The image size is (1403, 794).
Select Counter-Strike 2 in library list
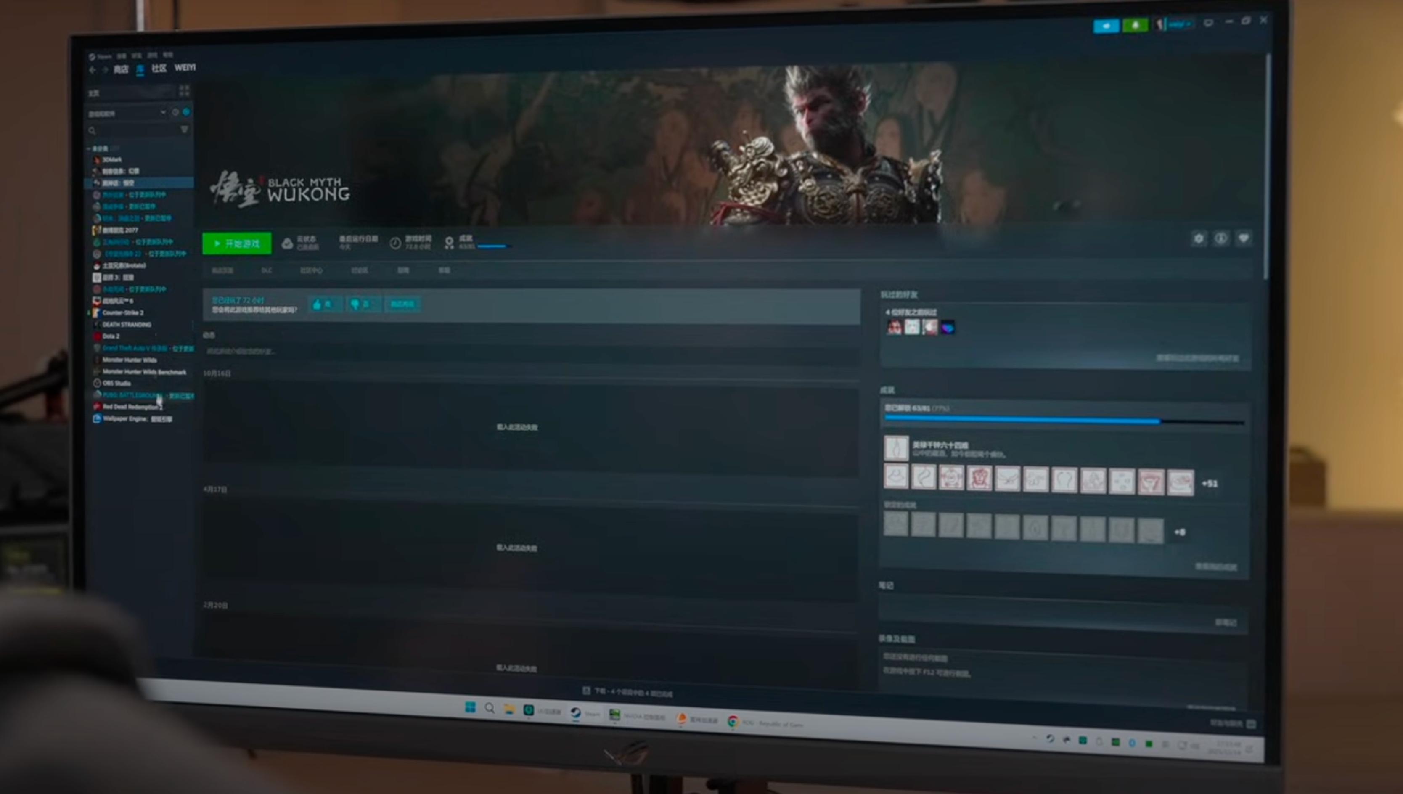pyautogui.click(x=123, y=312)
